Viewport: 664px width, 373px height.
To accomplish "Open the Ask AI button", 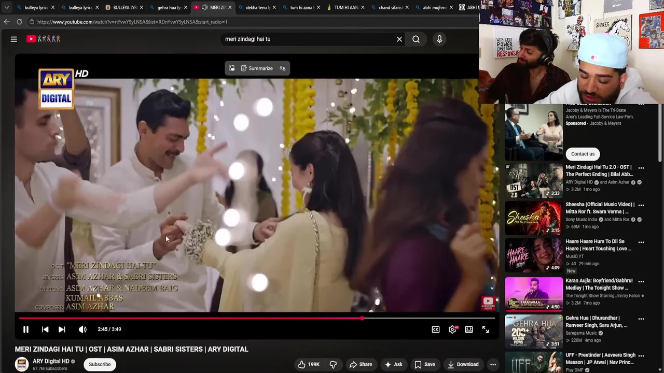I will (393, 364).
